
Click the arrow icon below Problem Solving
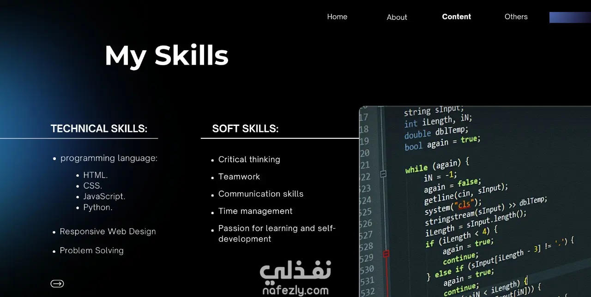pos(57,284)
